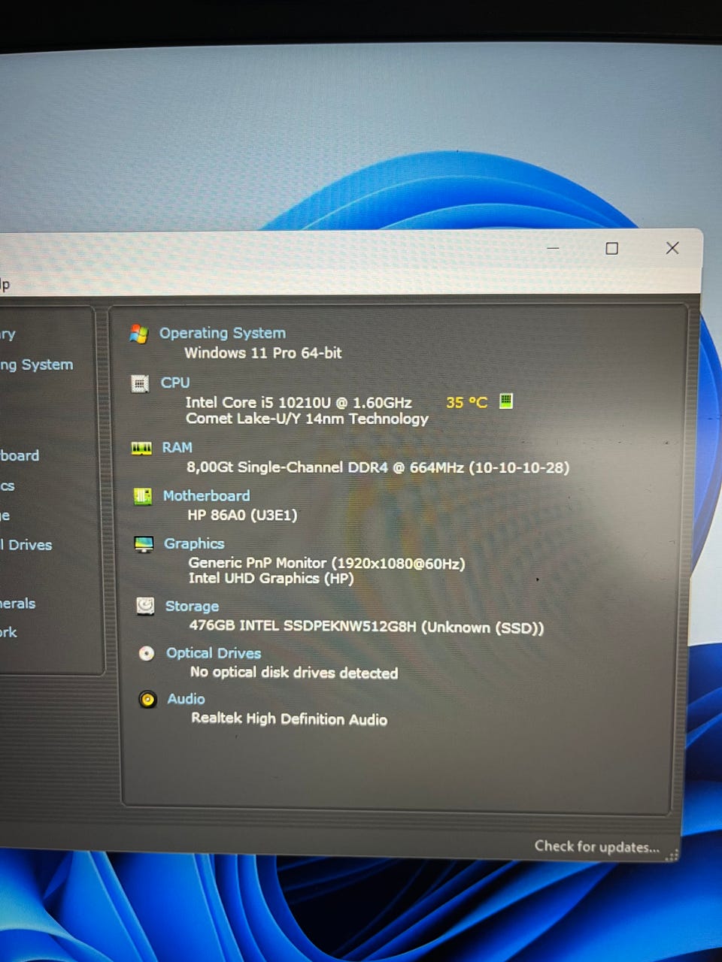Select Optical Drives in the sidebar
The height and width of the screenshot is (962, 722).
(26, 545)
